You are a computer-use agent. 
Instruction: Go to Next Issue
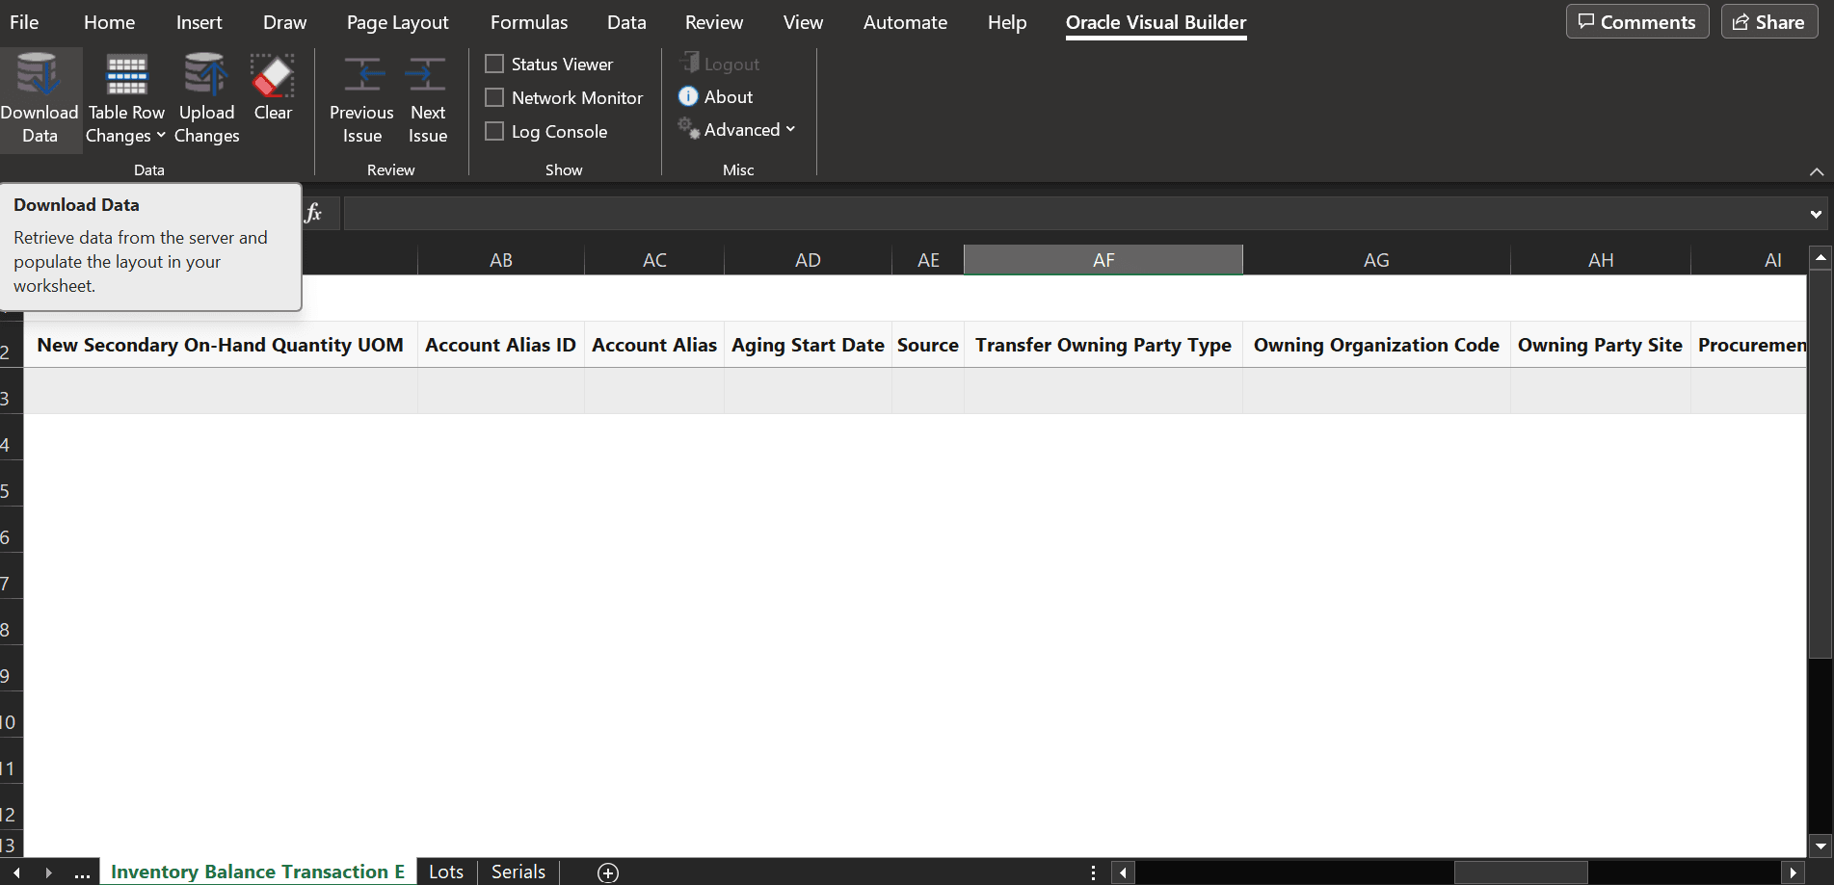coord(427,100)
